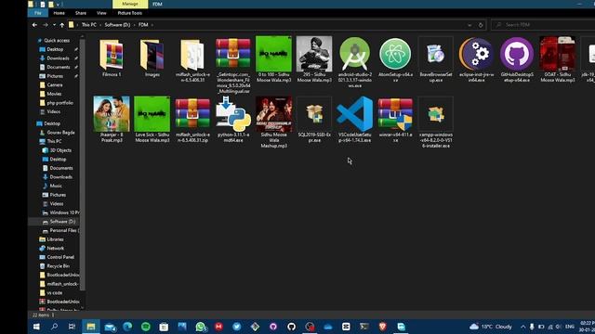Select the android-studio installer exe file
595x334 pixels.
[355, 62]
